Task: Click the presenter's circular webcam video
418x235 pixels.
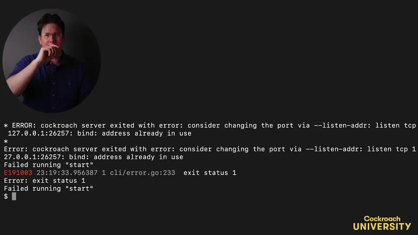Action: point(52,61)
